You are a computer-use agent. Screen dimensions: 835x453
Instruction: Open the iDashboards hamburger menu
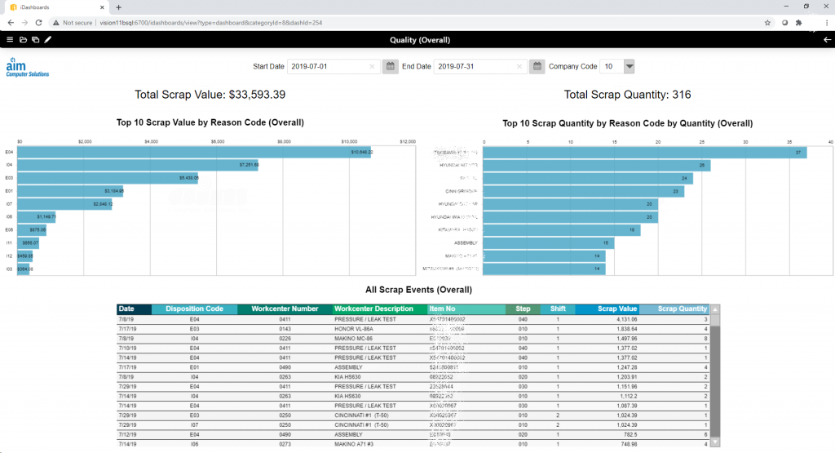coord(10,39)
